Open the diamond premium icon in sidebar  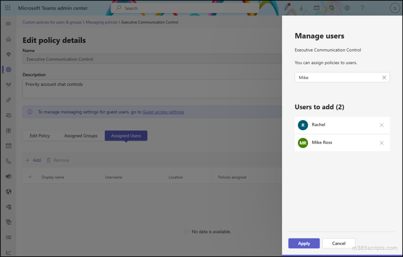pyautogui.click(x=9, y=54)
